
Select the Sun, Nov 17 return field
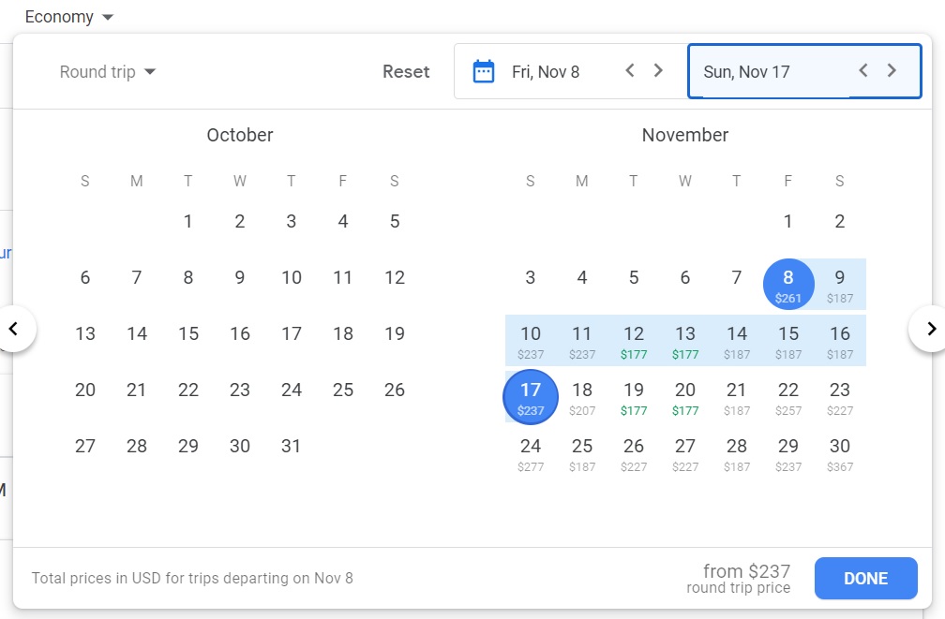769,71
